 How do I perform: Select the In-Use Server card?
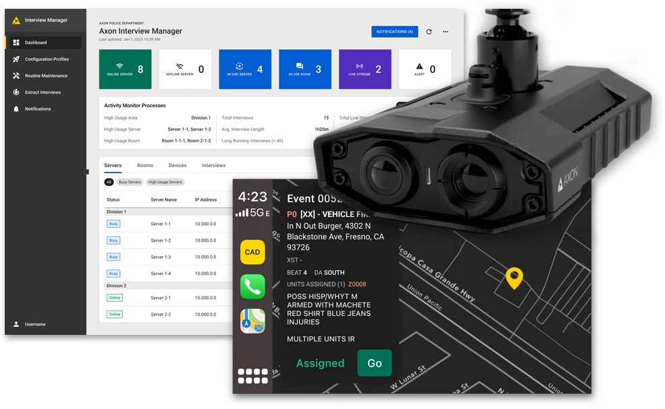245,69
